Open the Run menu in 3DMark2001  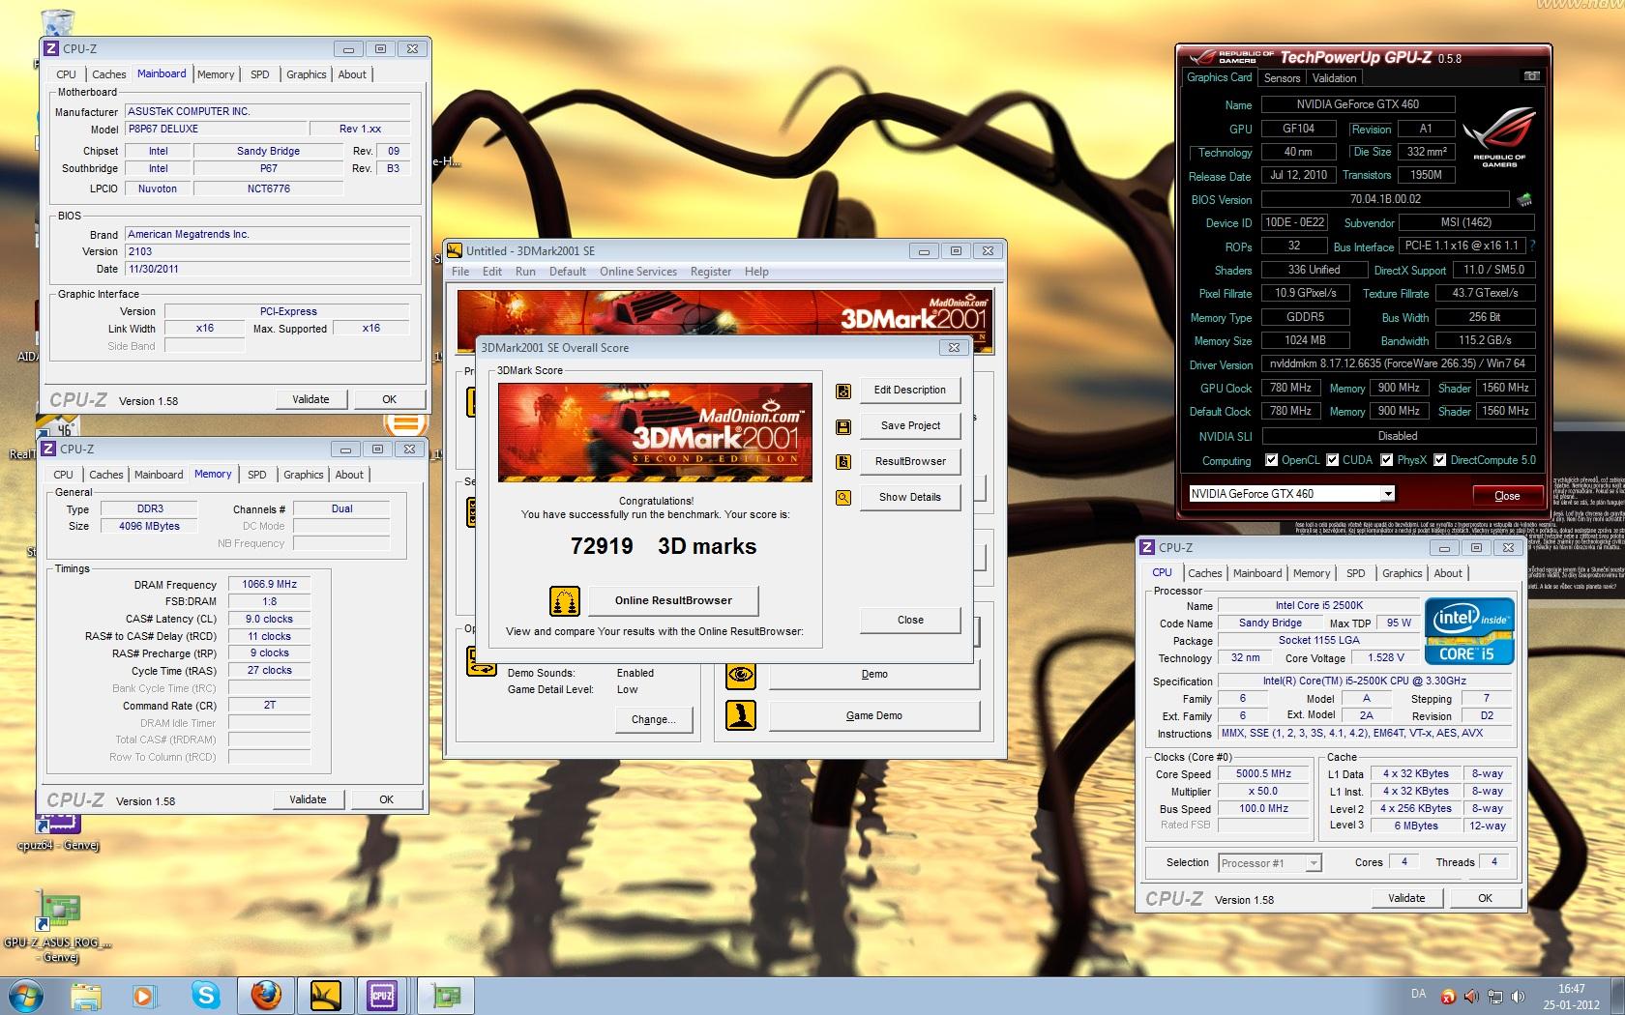click(x=525, y=272)
